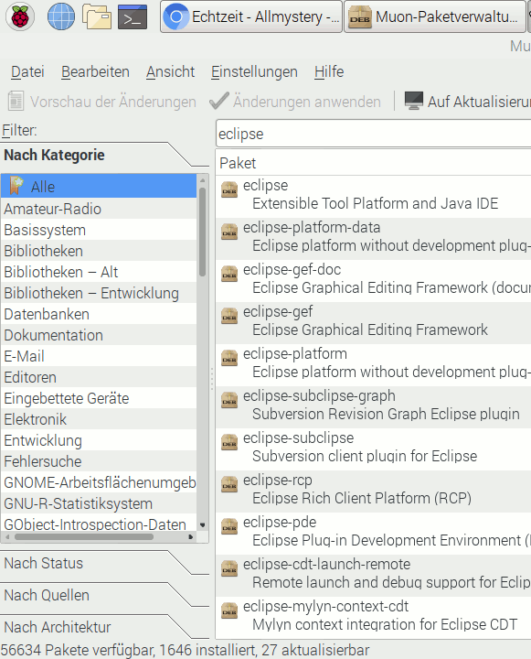
Task: Select Bibliotheken – Entwicklung category
Action: click(99, 293)
